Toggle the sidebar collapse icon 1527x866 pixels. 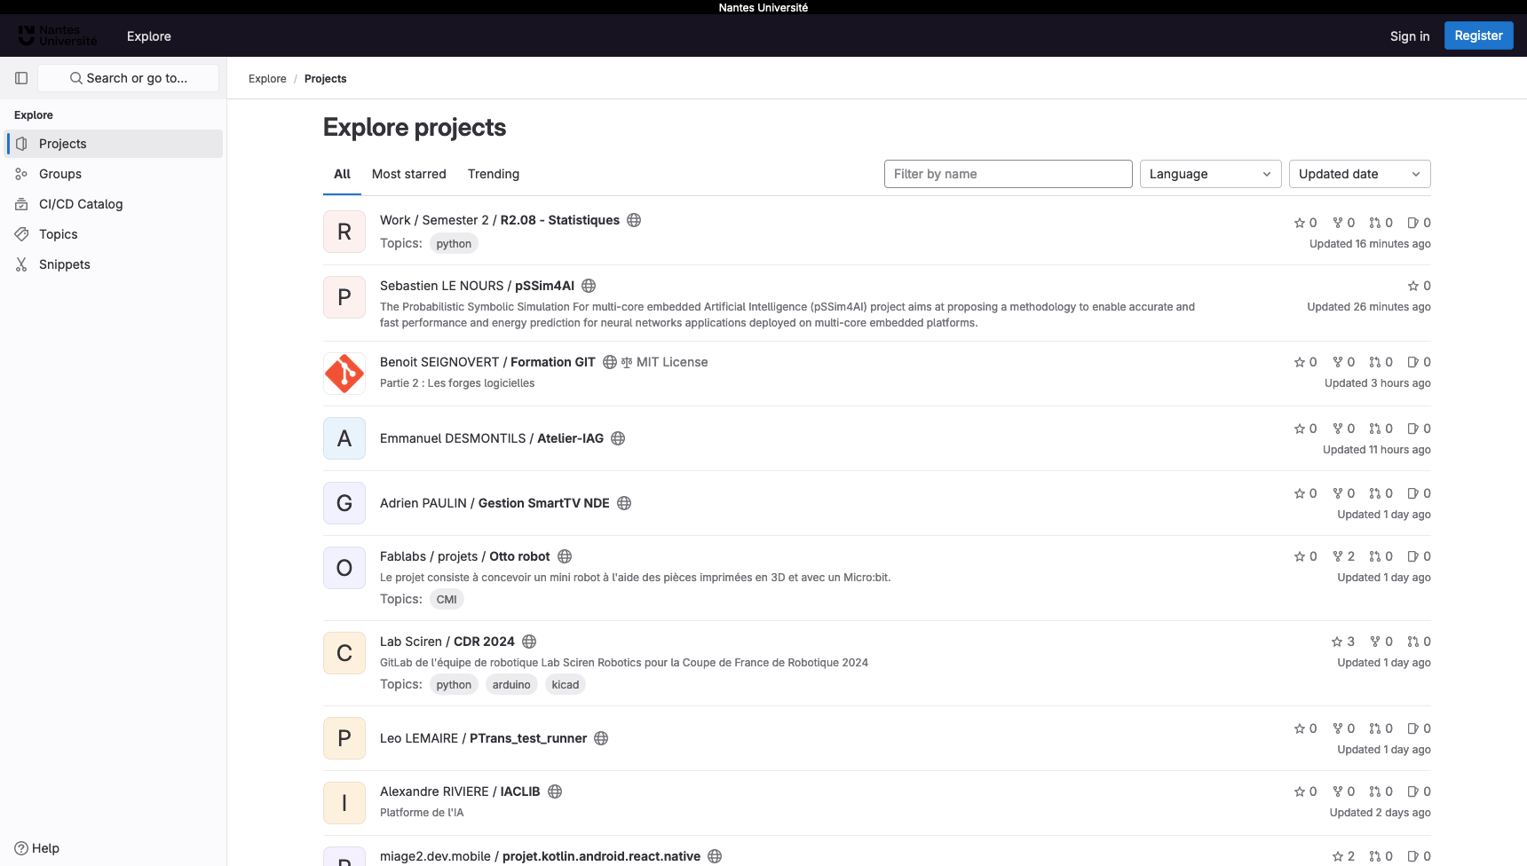coord(21,78)
